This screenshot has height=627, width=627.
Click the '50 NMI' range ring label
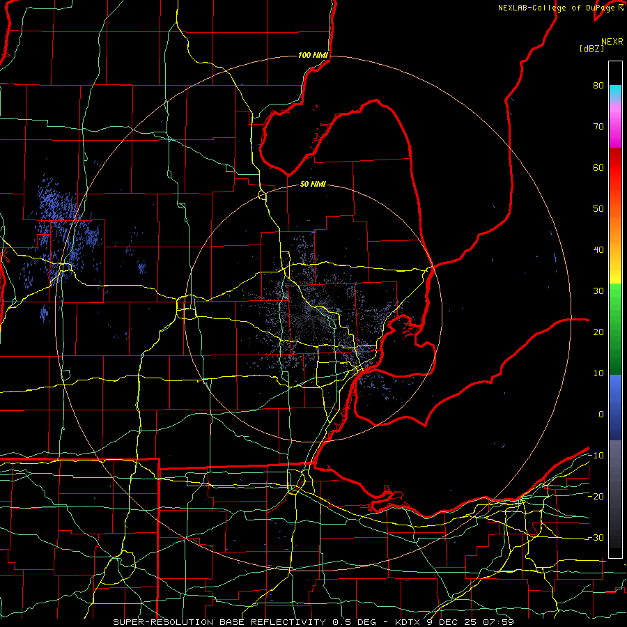coord(313,184)
